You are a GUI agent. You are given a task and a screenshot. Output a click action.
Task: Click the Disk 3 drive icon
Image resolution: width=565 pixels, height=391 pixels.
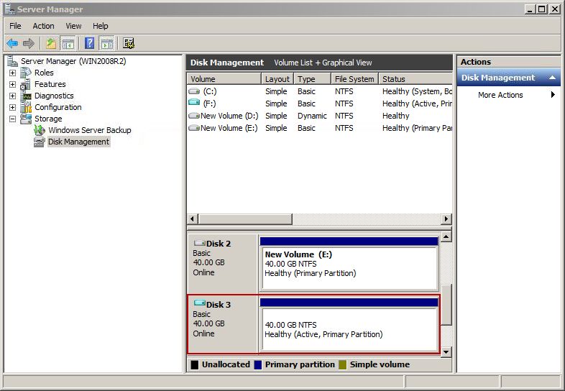pos(200,303)
